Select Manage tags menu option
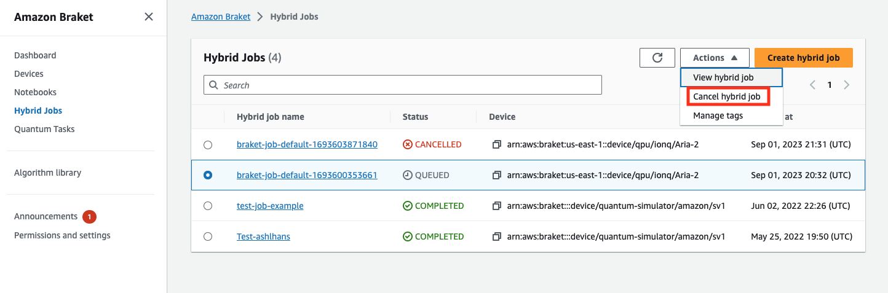The height and width of the screenshot is (293, 888). coord(718,115)
